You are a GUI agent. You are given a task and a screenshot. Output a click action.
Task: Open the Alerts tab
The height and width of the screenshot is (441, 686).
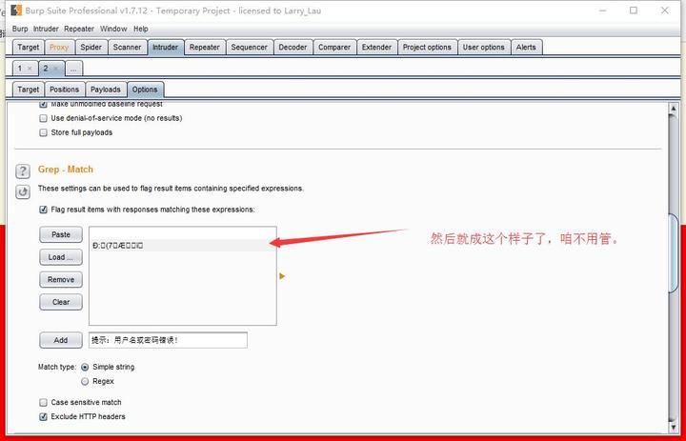(526, 48)
